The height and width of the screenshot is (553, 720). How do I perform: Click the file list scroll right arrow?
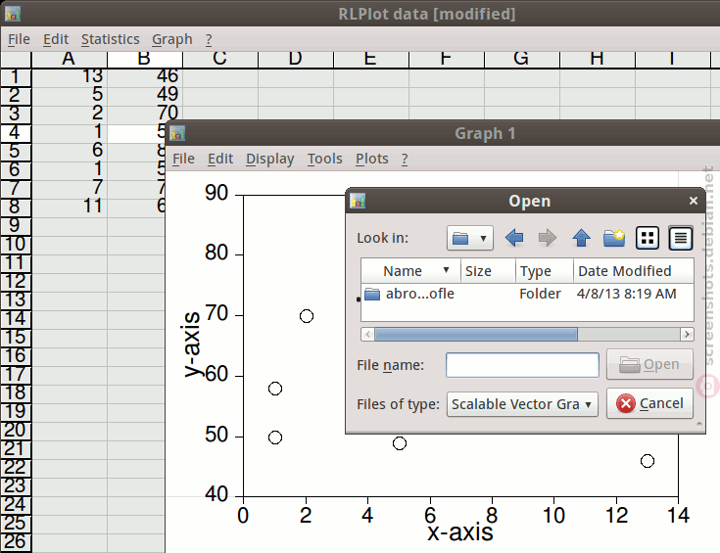tap(687, 334)
